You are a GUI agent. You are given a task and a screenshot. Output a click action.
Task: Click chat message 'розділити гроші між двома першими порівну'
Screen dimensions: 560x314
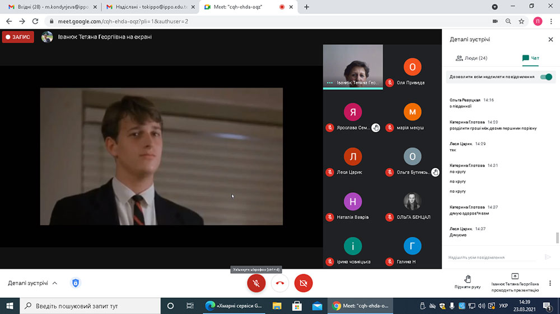click(493, 129)
